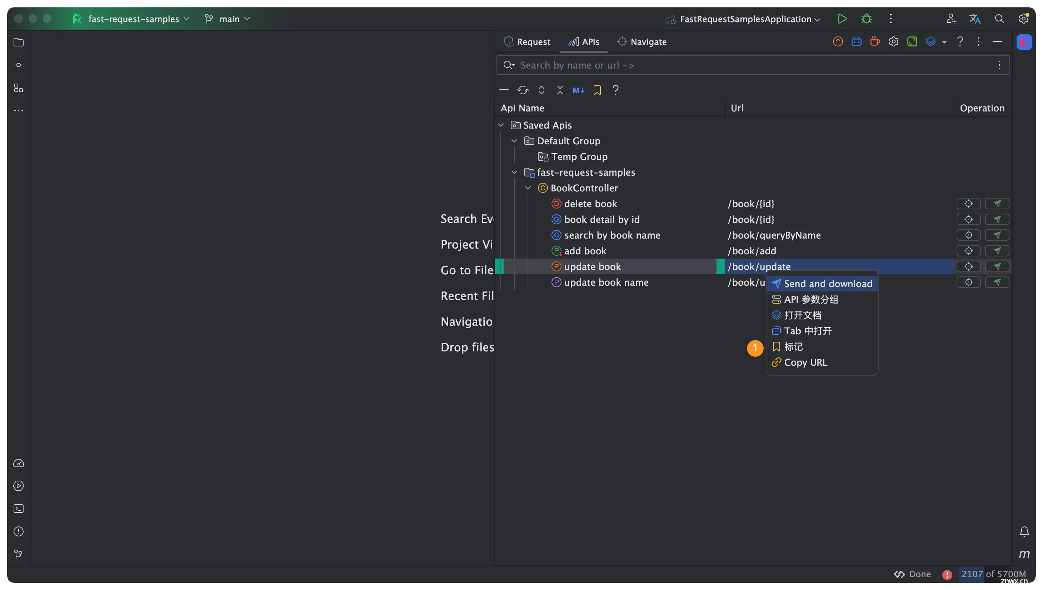Open the Problems icon in left sidebar
Screen dimensions: 1043x590
click(x=19, y=531)
